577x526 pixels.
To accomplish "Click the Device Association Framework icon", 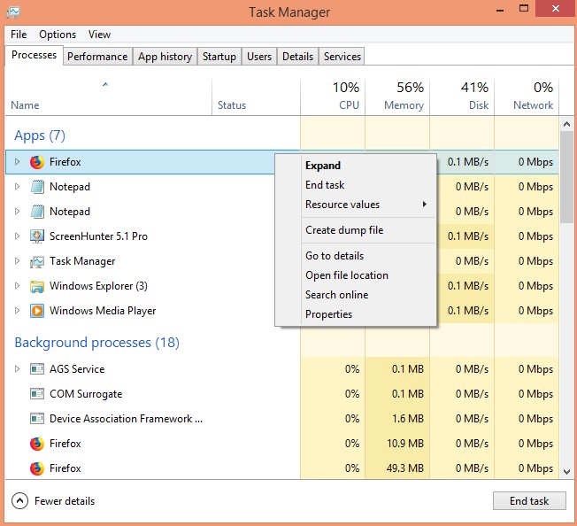I will [37, 419].
